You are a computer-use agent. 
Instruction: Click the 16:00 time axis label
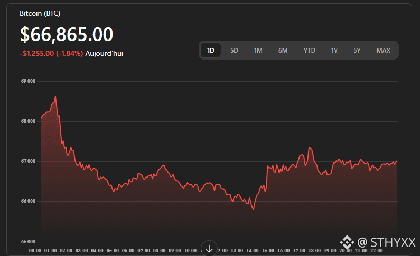[284, 251]
